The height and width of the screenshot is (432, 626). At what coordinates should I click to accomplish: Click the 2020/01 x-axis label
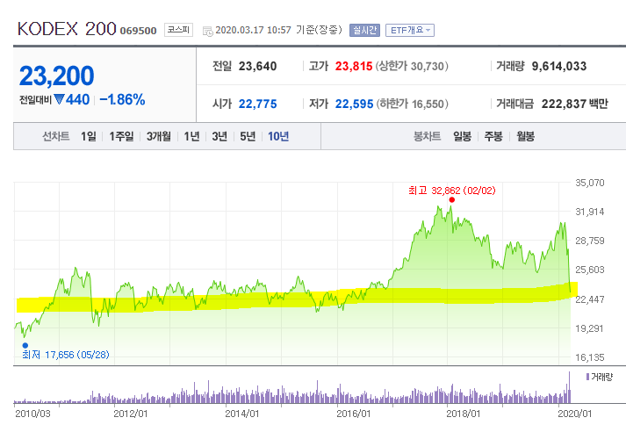click(574, 414)
